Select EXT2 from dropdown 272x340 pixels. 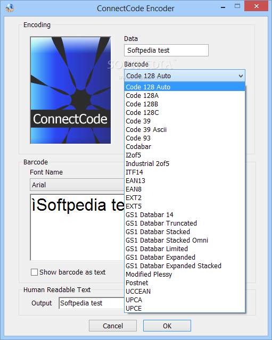pyautogui.click(x=185, y=197)
